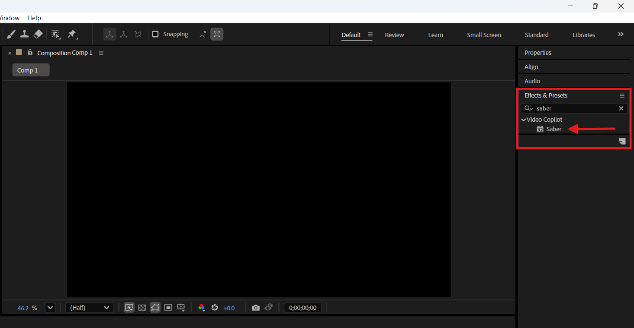Select the Saber effect
This screenshot has height=328, width=634.
click(554, 129)
